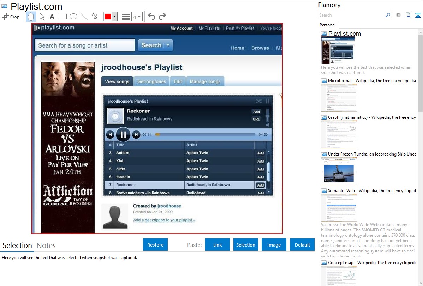Select the Crop tool
The height and width of the screenshot is (286, 423).
11,17
